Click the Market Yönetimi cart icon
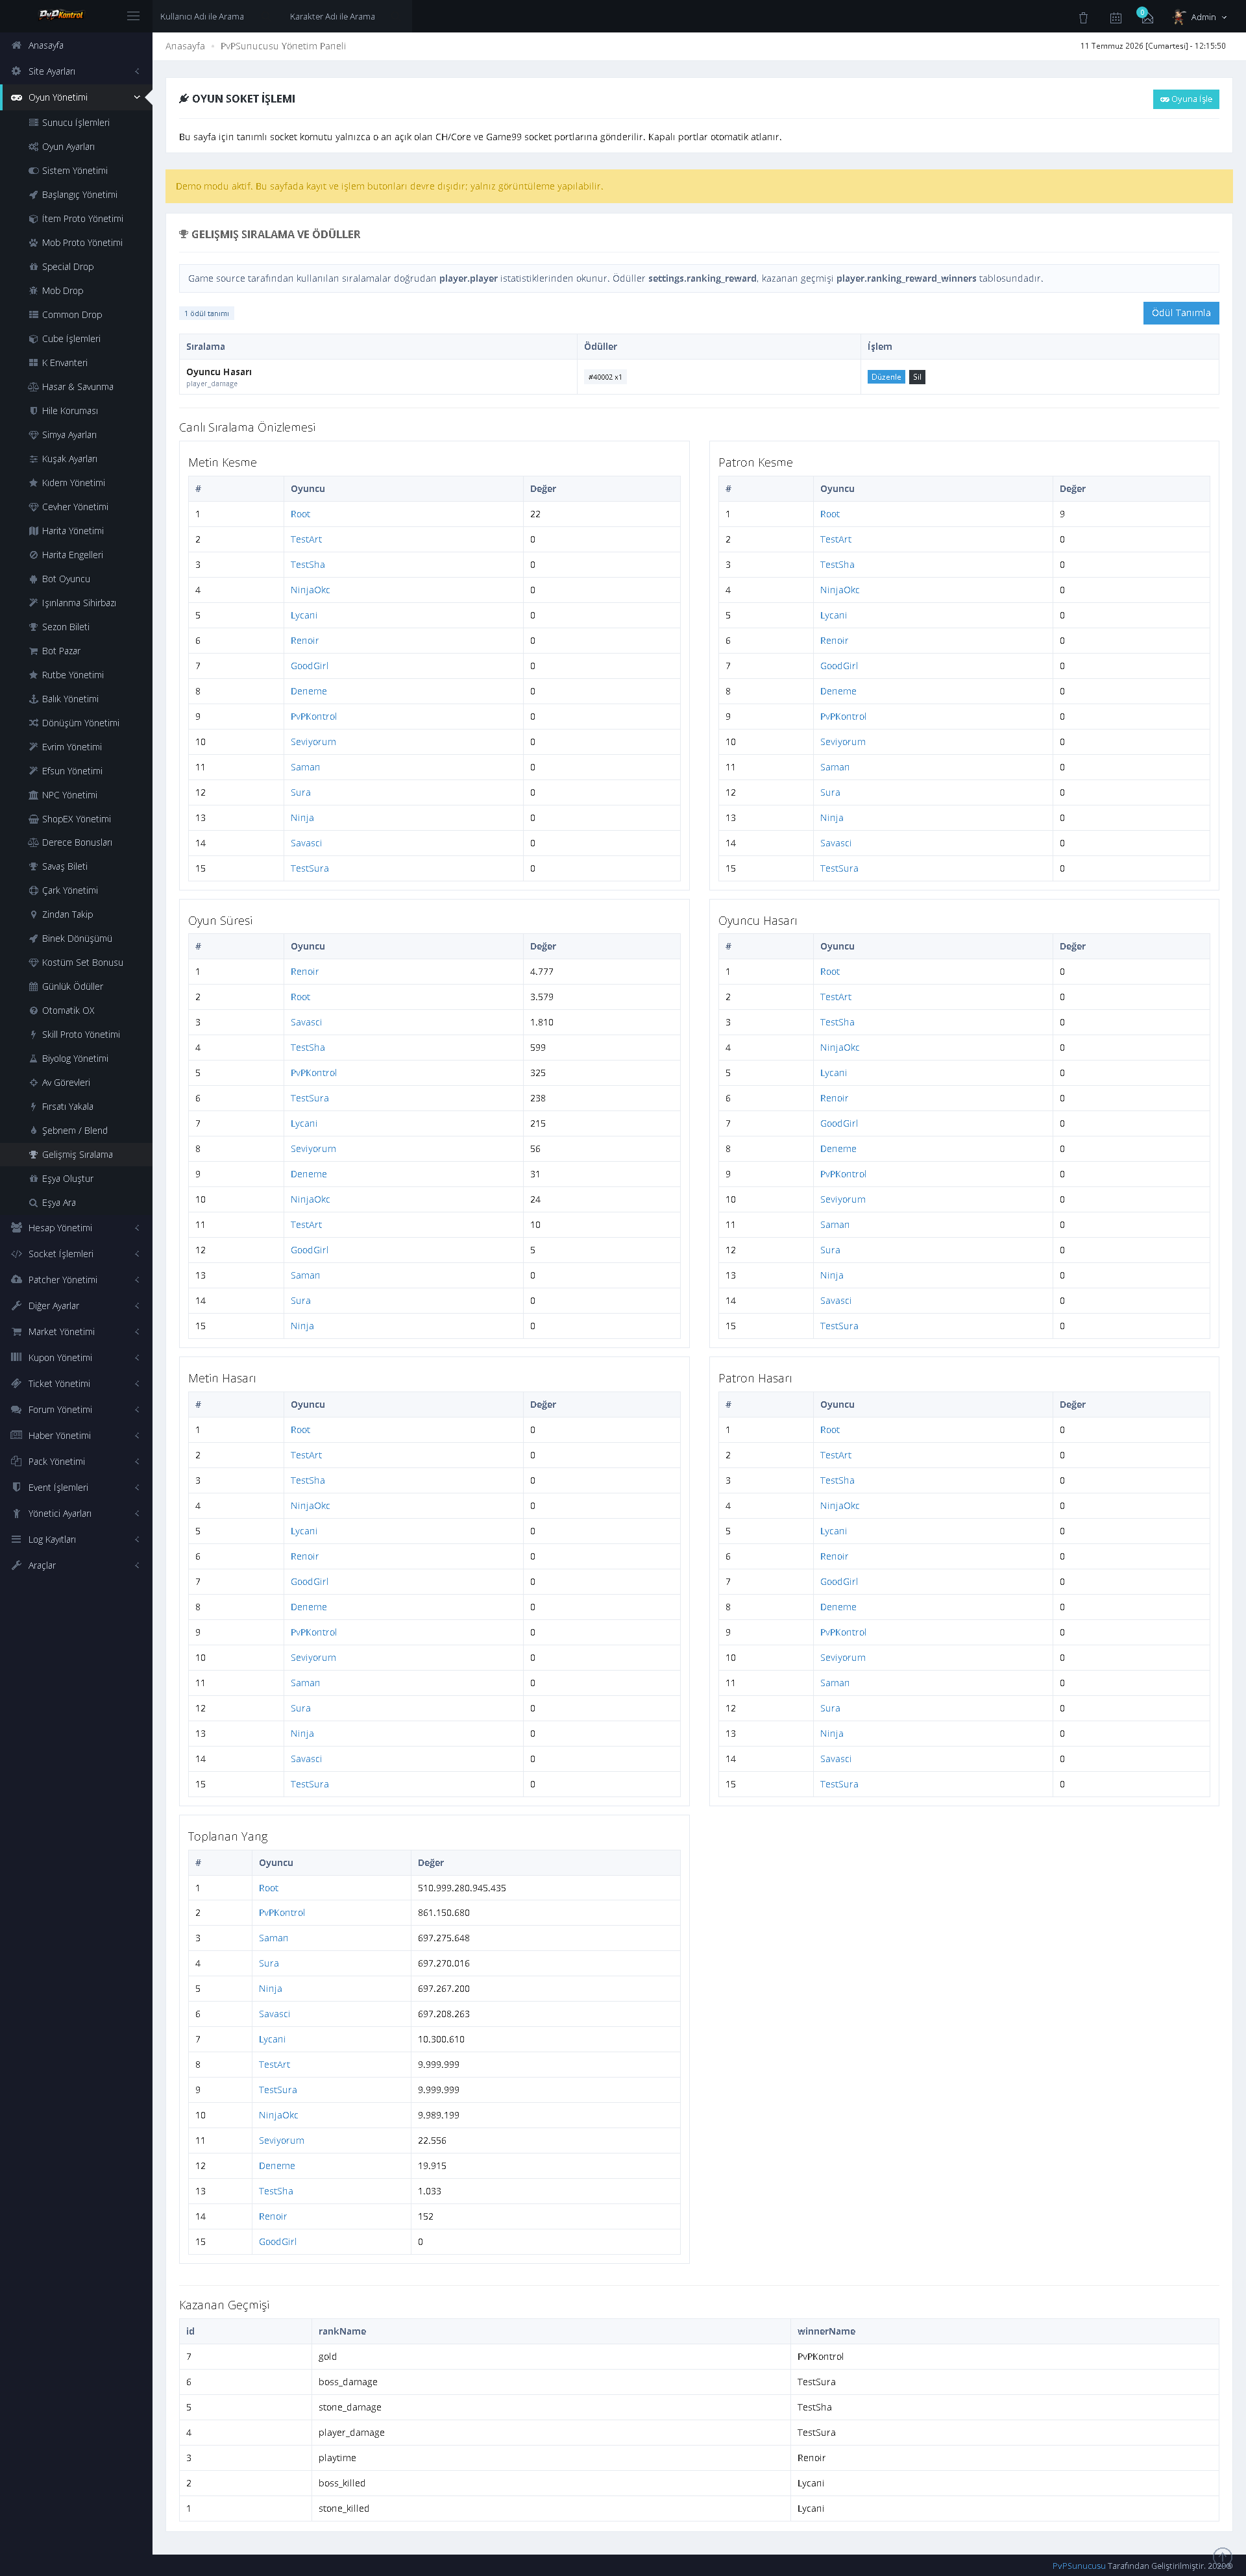This screenshot has height=2576, width=1246. (x=16, y=1332)
